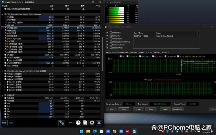Switch to Powers tab
The height and width of the screenshot is (135, 216).
(x=142, y=53)
